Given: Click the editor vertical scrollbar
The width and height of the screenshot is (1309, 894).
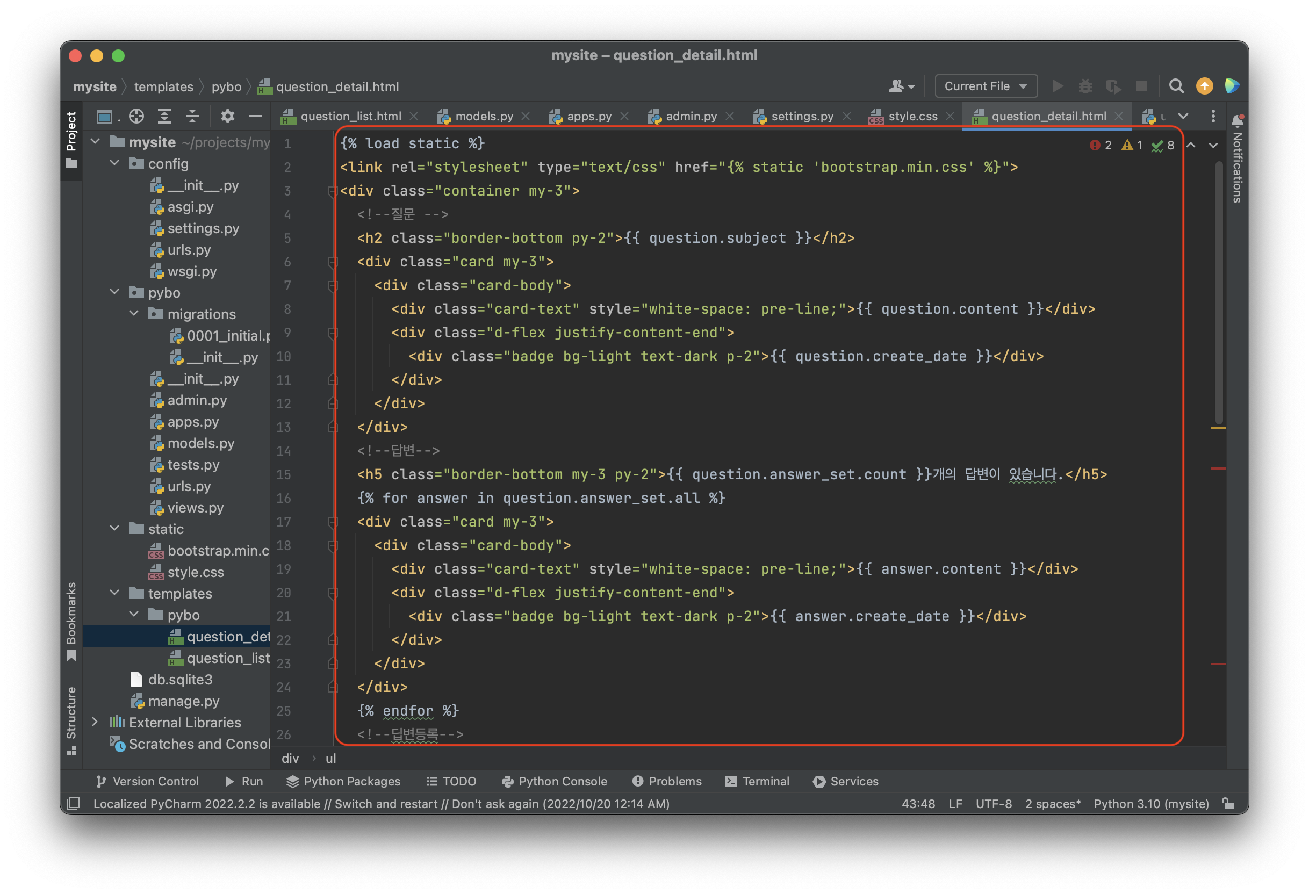Looking at the screenshot, I should [1218, 293].
